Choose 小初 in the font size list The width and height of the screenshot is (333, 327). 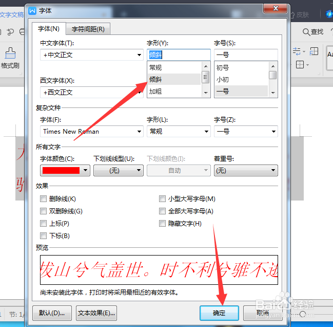242,79
